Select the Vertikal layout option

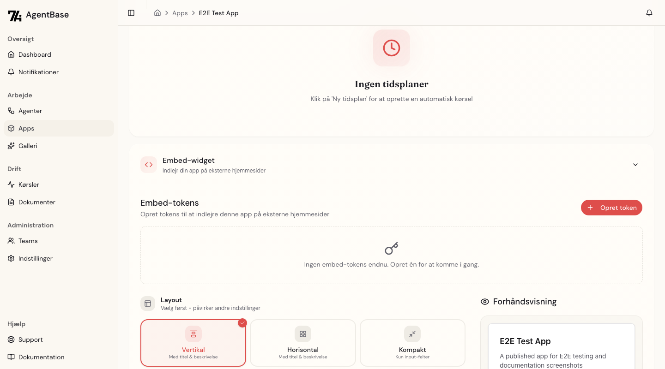tap(193, 343)
